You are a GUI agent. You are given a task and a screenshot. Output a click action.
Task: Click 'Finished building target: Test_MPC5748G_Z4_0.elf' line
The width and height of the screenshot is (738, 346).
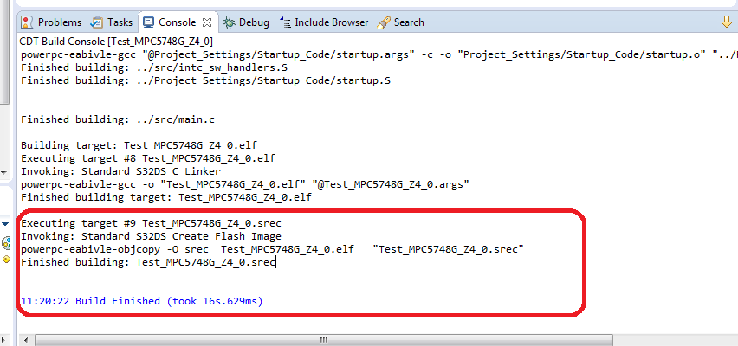pos(166,197)
